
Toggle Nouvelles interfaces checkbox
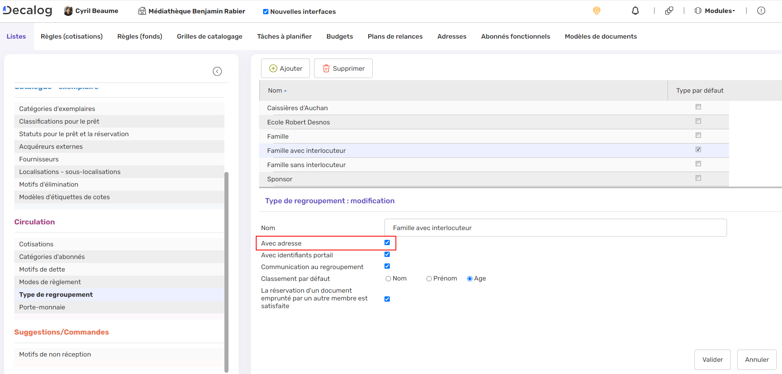266,12
